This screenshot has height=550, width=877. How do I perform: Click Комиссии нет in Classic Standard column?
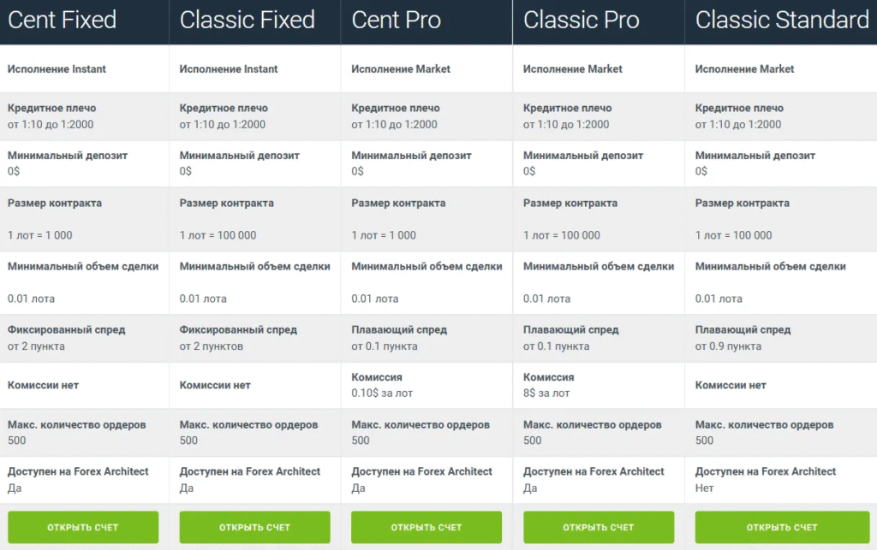click(731, 385)
